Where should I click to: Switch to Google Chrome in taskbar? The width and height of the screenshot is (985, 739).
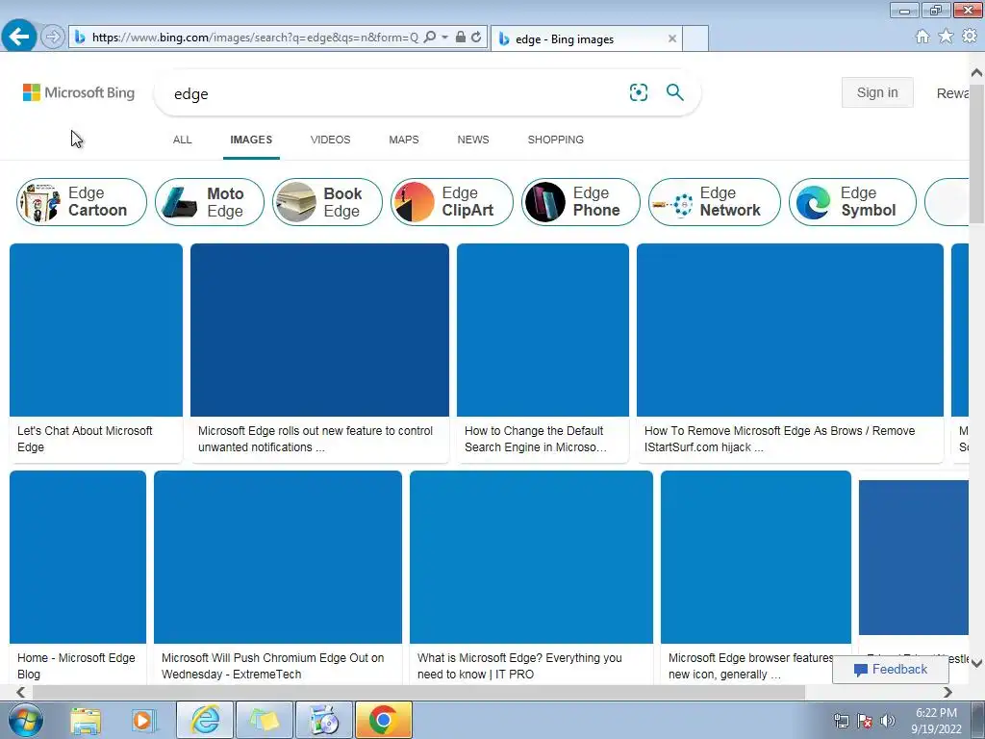(384, 720)
